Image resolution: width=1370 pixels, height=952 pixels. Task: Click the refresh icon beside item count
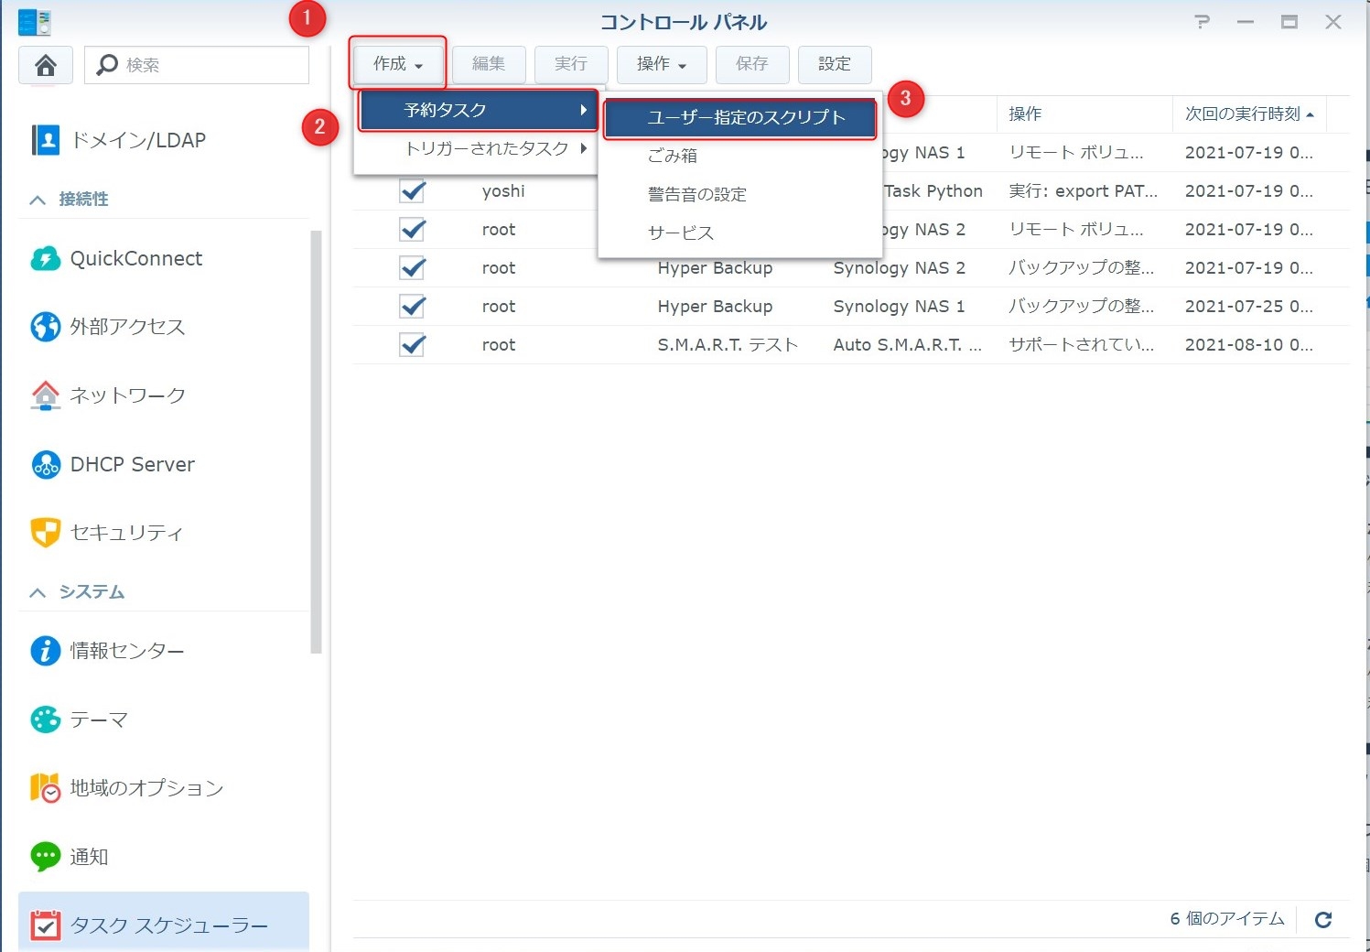pos(1322,919)
